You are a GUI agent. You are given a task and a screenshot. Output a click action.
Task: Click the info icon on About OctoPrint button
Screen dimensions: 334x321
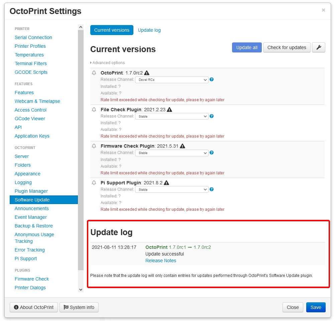[x=16, y=307]
